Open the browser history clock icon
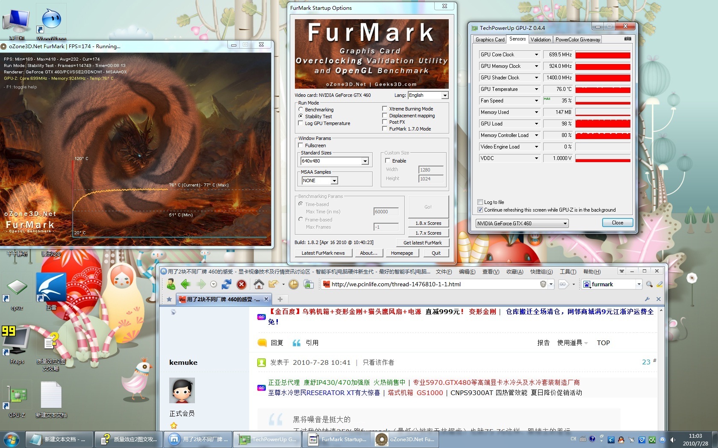The image size is (718, 448). point(293,284)
